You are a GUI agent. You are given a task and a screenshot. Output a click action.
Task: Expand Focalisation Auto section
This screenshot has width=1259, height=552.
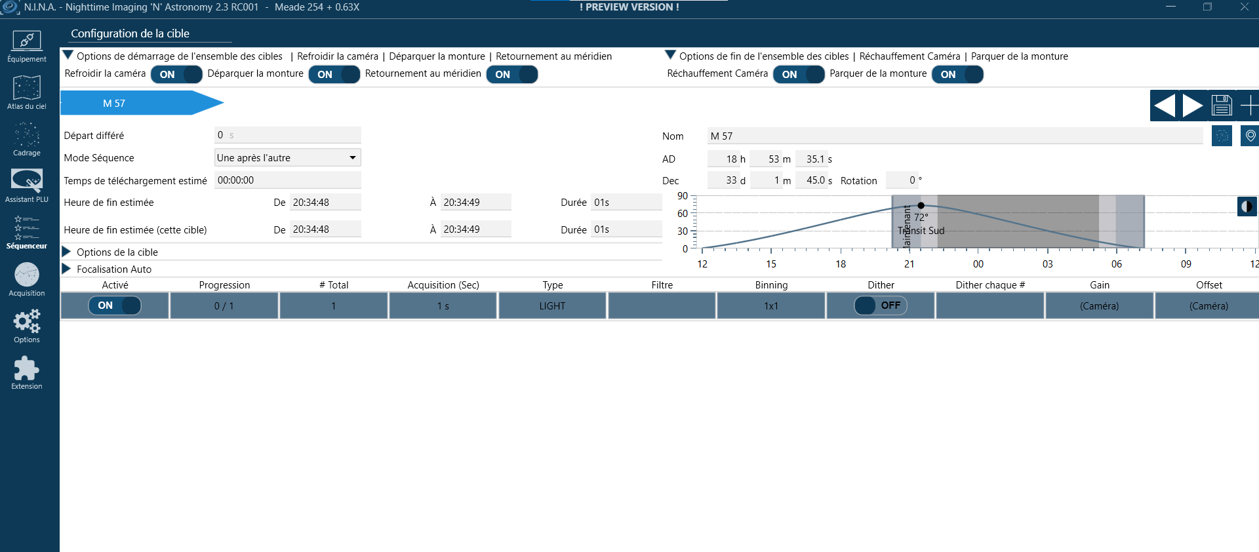pos(66,269)
